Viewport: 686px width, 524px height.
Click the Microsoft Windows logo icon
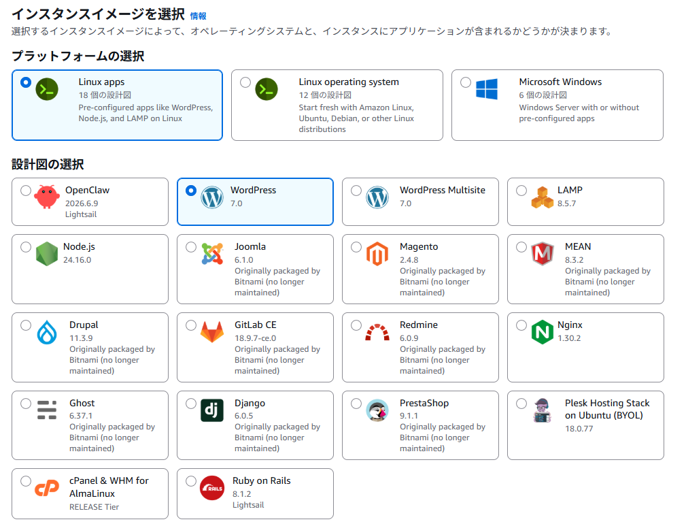click(x=487, y=89)
